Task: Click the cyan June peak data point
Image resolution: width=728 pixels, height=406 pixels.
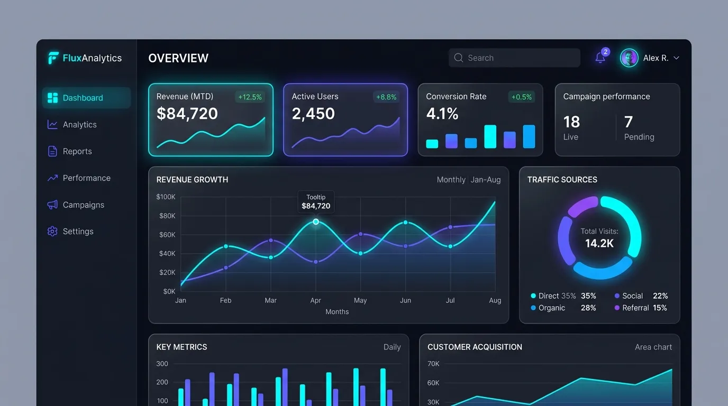Action: (406, 223)
